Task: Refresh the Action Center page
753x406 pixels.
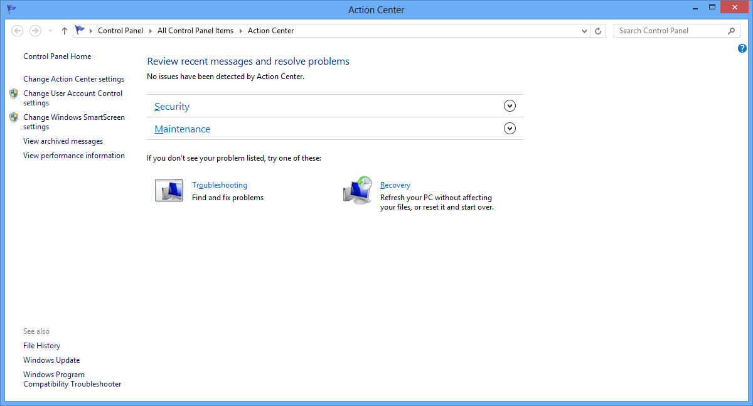Action: 599,31
